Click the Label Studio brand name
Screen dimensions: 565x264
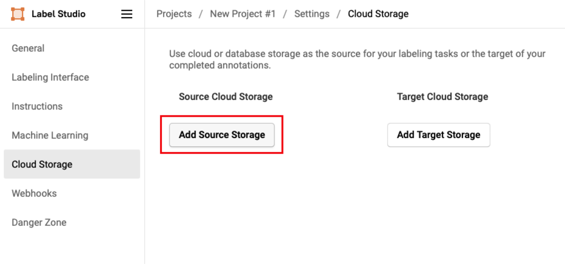click(x=58, y=14)
